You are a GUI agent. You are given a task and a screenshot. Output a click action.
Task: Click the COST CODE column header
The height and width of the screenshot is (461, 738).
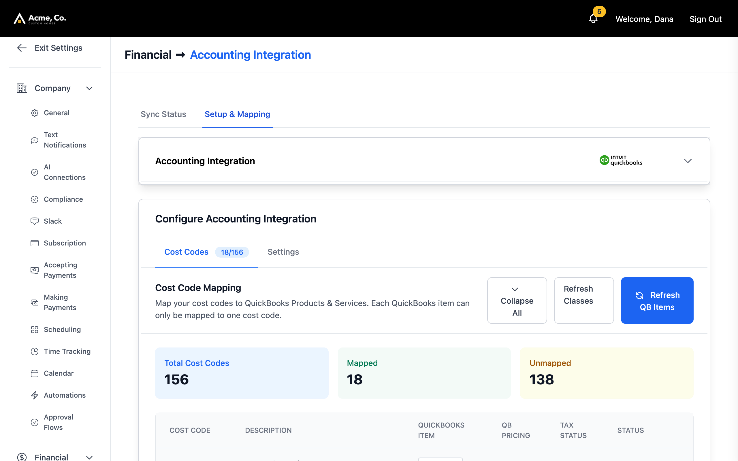click(190, 430)
